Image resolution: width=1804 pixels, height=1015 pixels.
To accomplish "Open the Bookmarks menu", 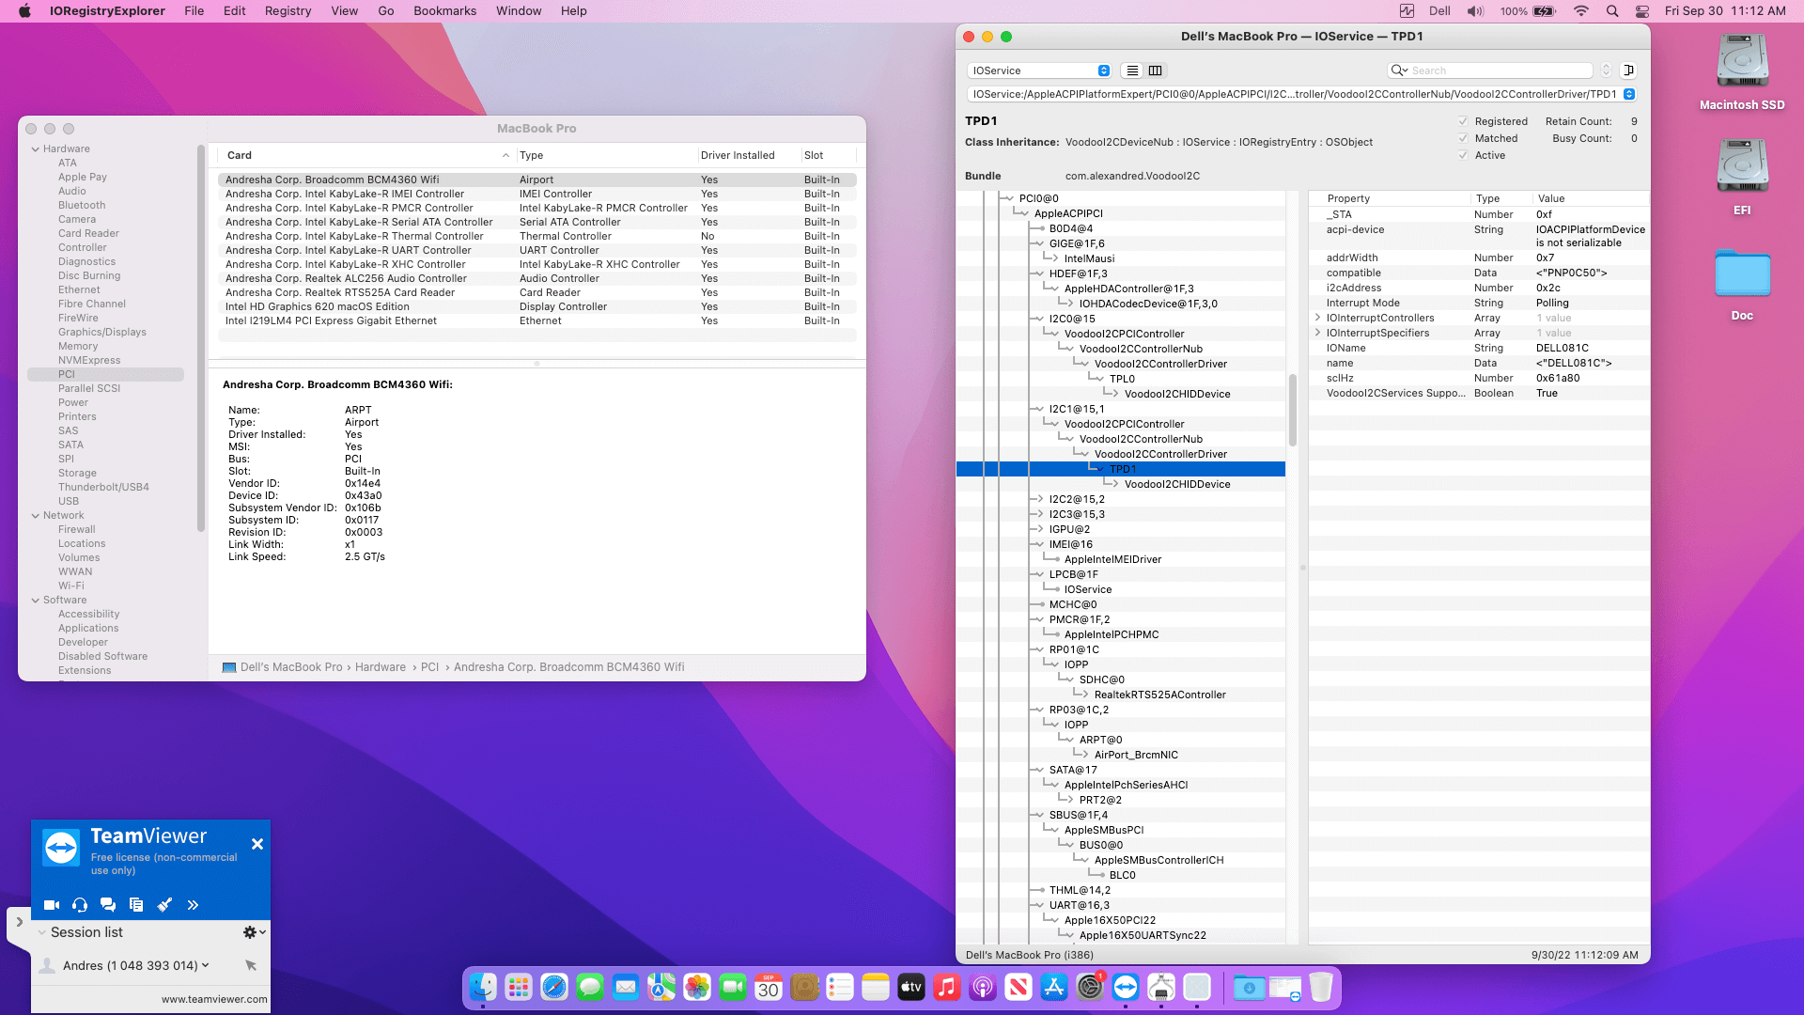I will click(x=444, y=11).
